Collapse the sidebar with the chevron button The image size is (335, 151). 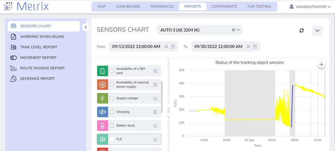86,27
